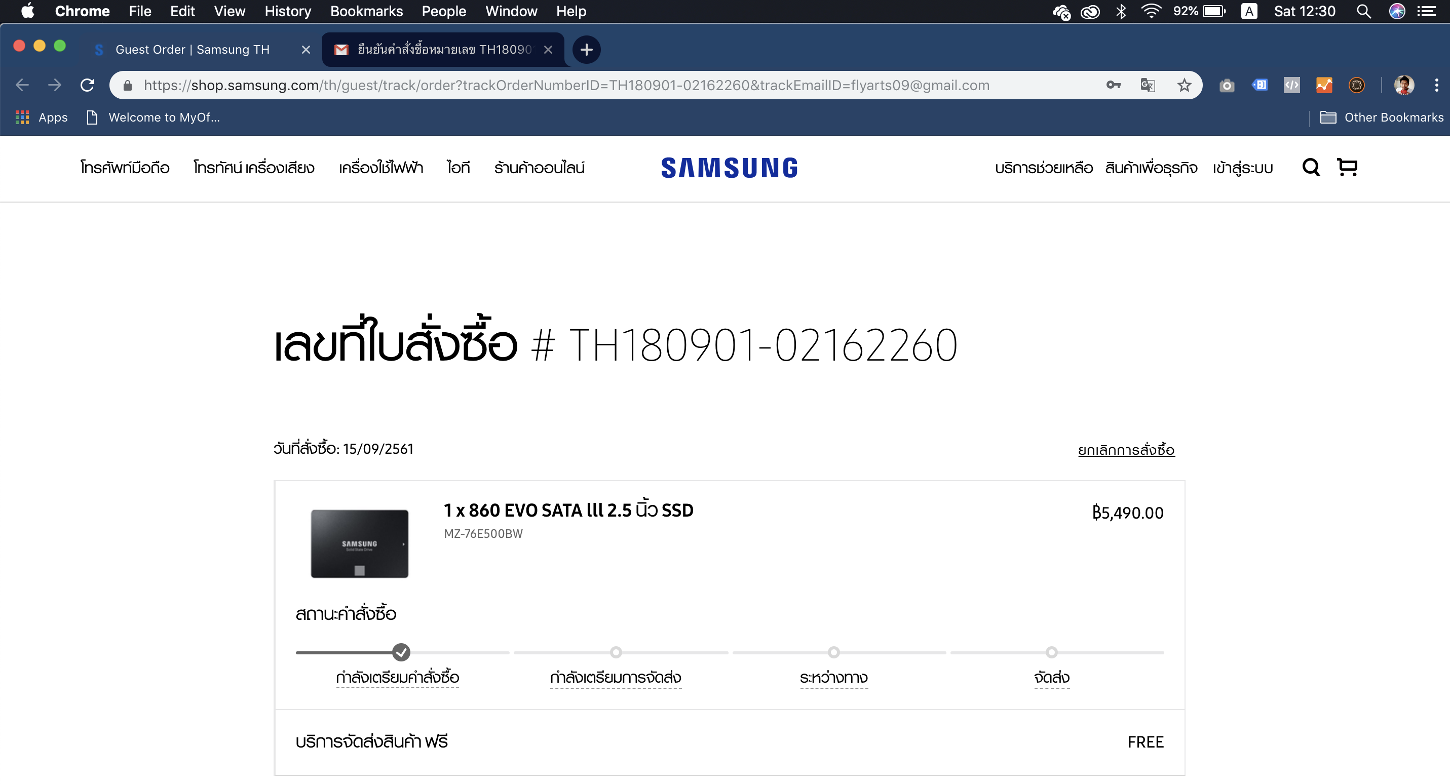
Task: Open the History menu
Action: point(288,11)
